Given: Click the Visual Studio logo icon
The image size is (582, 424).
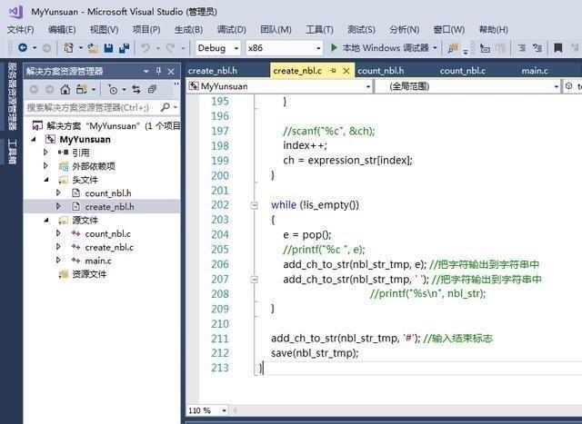Looking at the screenshot, I should pyautogui.click(x=16, y=12).
